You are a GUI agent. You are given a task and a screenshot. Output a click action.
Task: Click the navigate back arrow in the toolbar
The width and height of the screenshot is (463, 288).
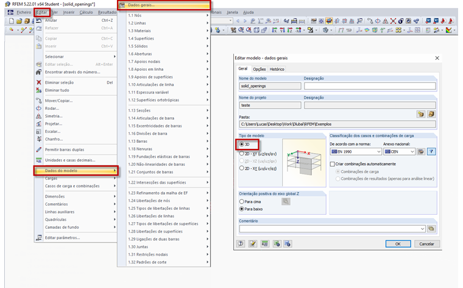[238, 21]
